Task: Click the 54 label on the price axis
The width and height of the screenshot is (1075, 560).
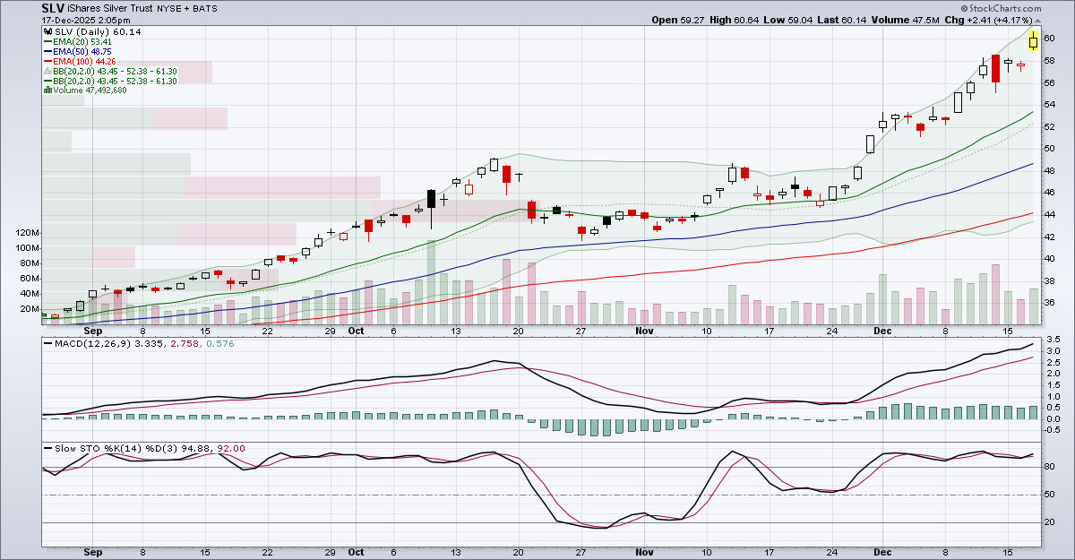Action: click(1048, 104)
